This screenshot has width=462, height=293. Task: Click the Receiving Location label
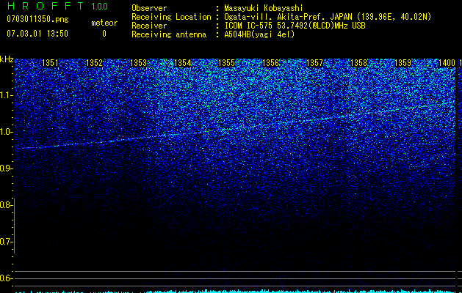click(171, 17)
